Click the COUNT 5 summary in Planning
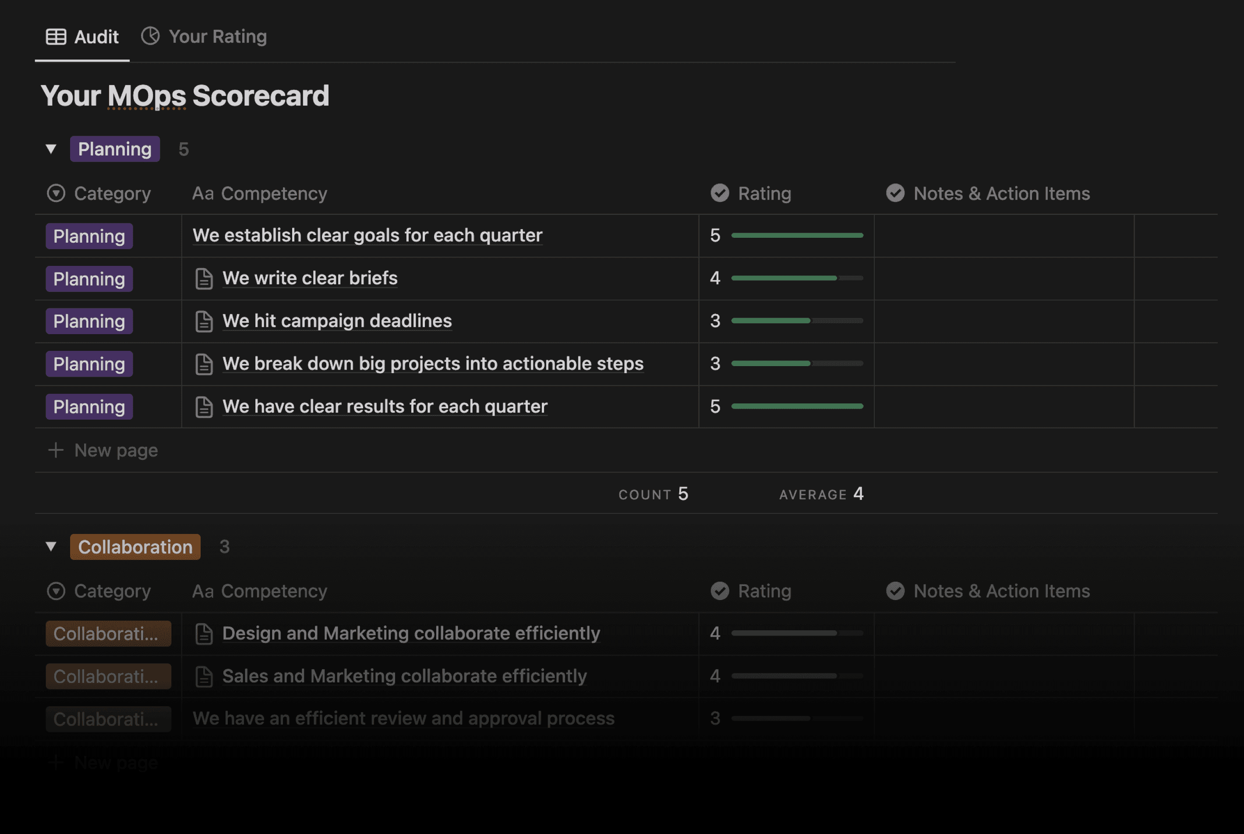 (x=654, y=494)
